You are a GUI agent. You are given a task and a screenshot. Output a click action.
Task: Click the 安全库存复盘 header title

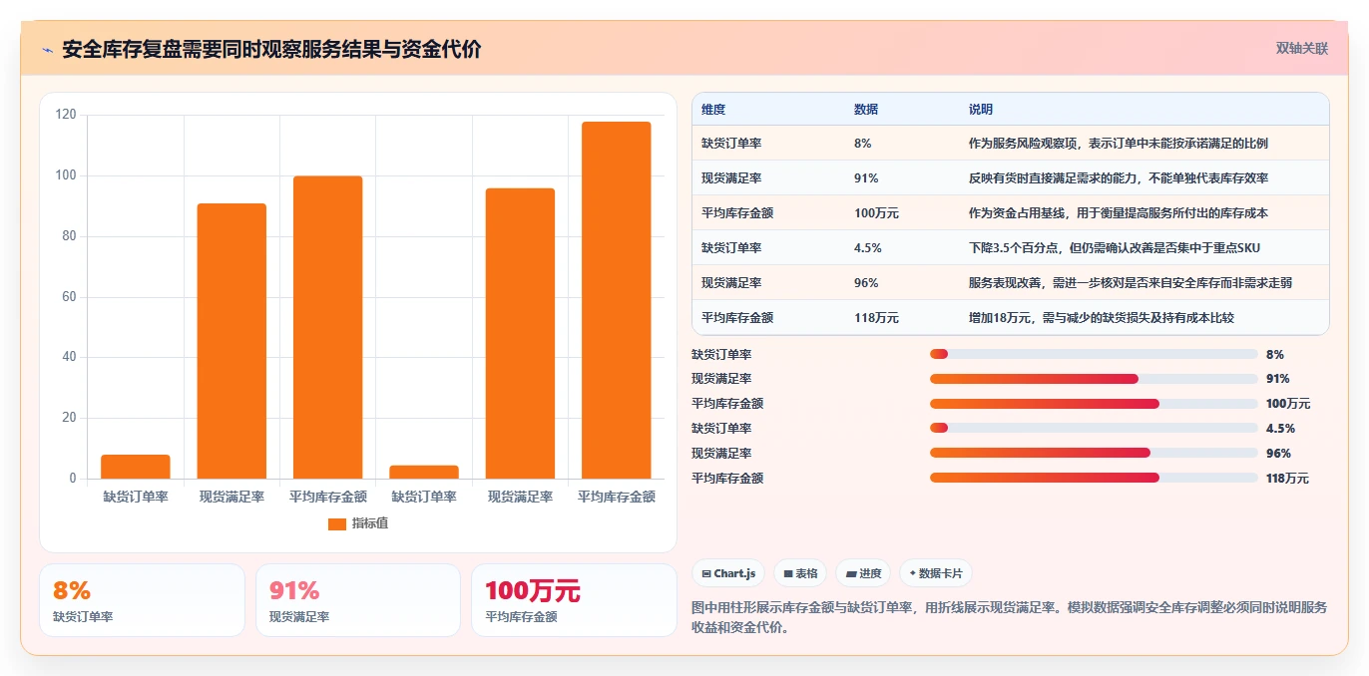(271, 50)
